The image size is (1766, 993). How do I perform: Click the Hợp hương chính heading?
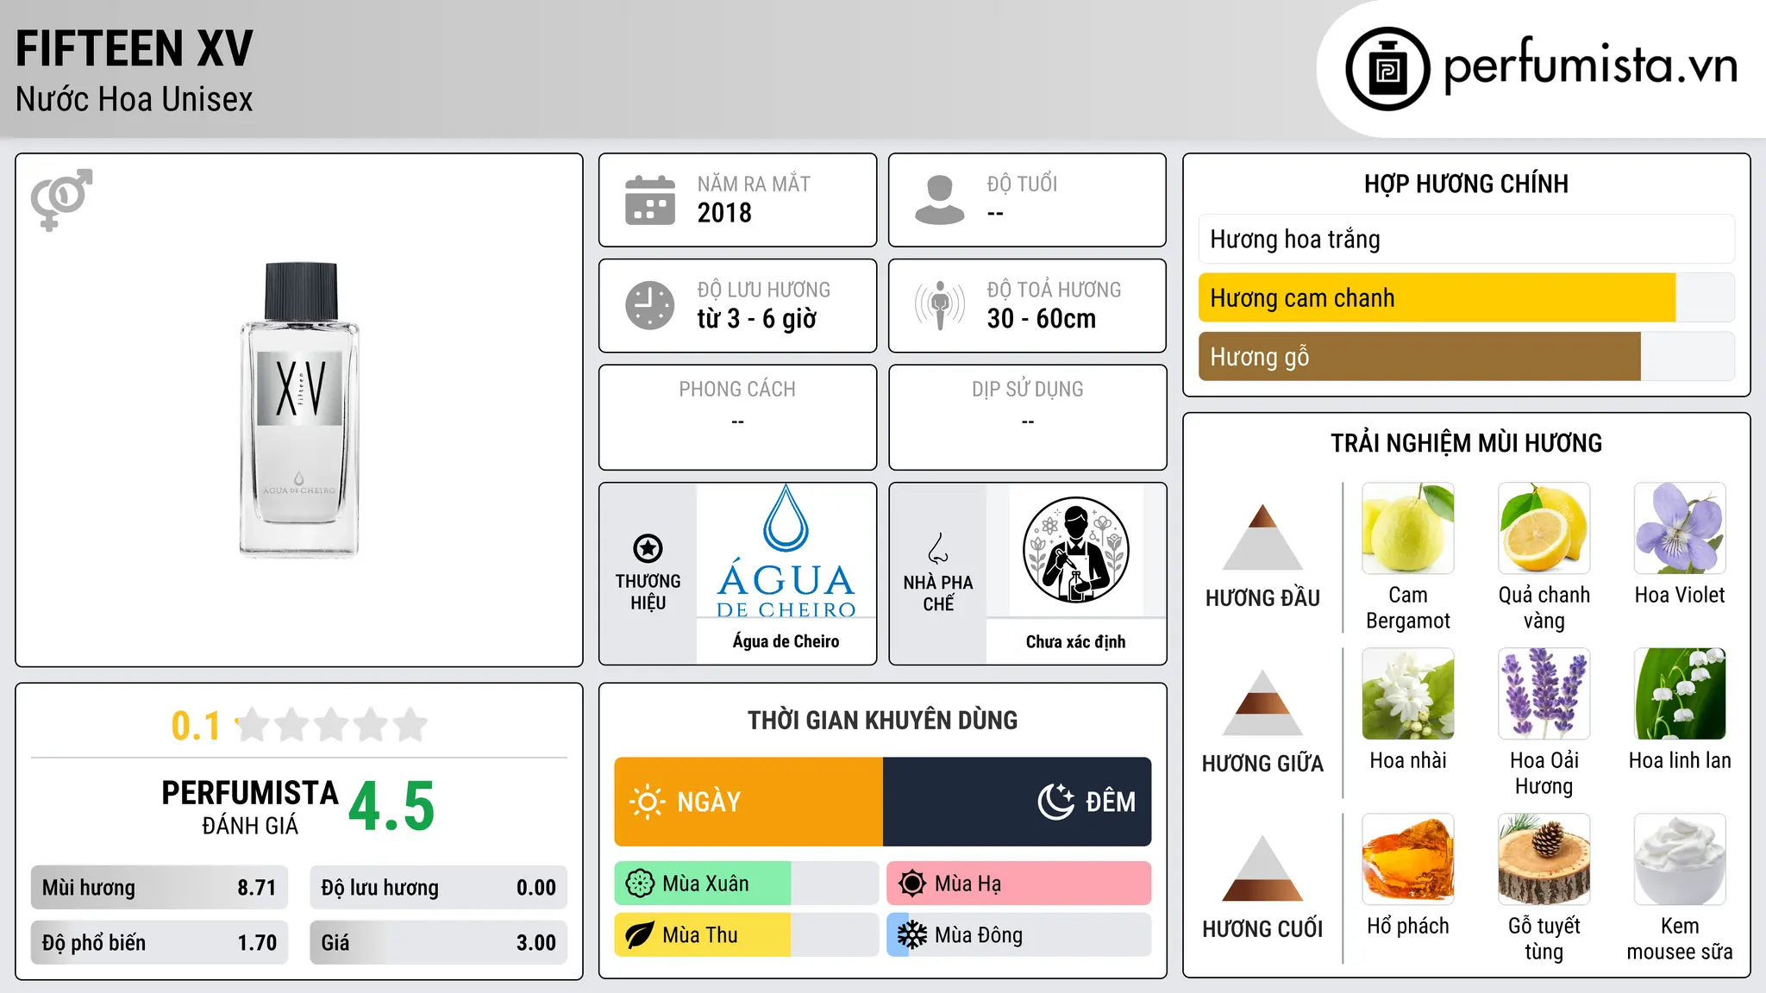(1466, 184)
